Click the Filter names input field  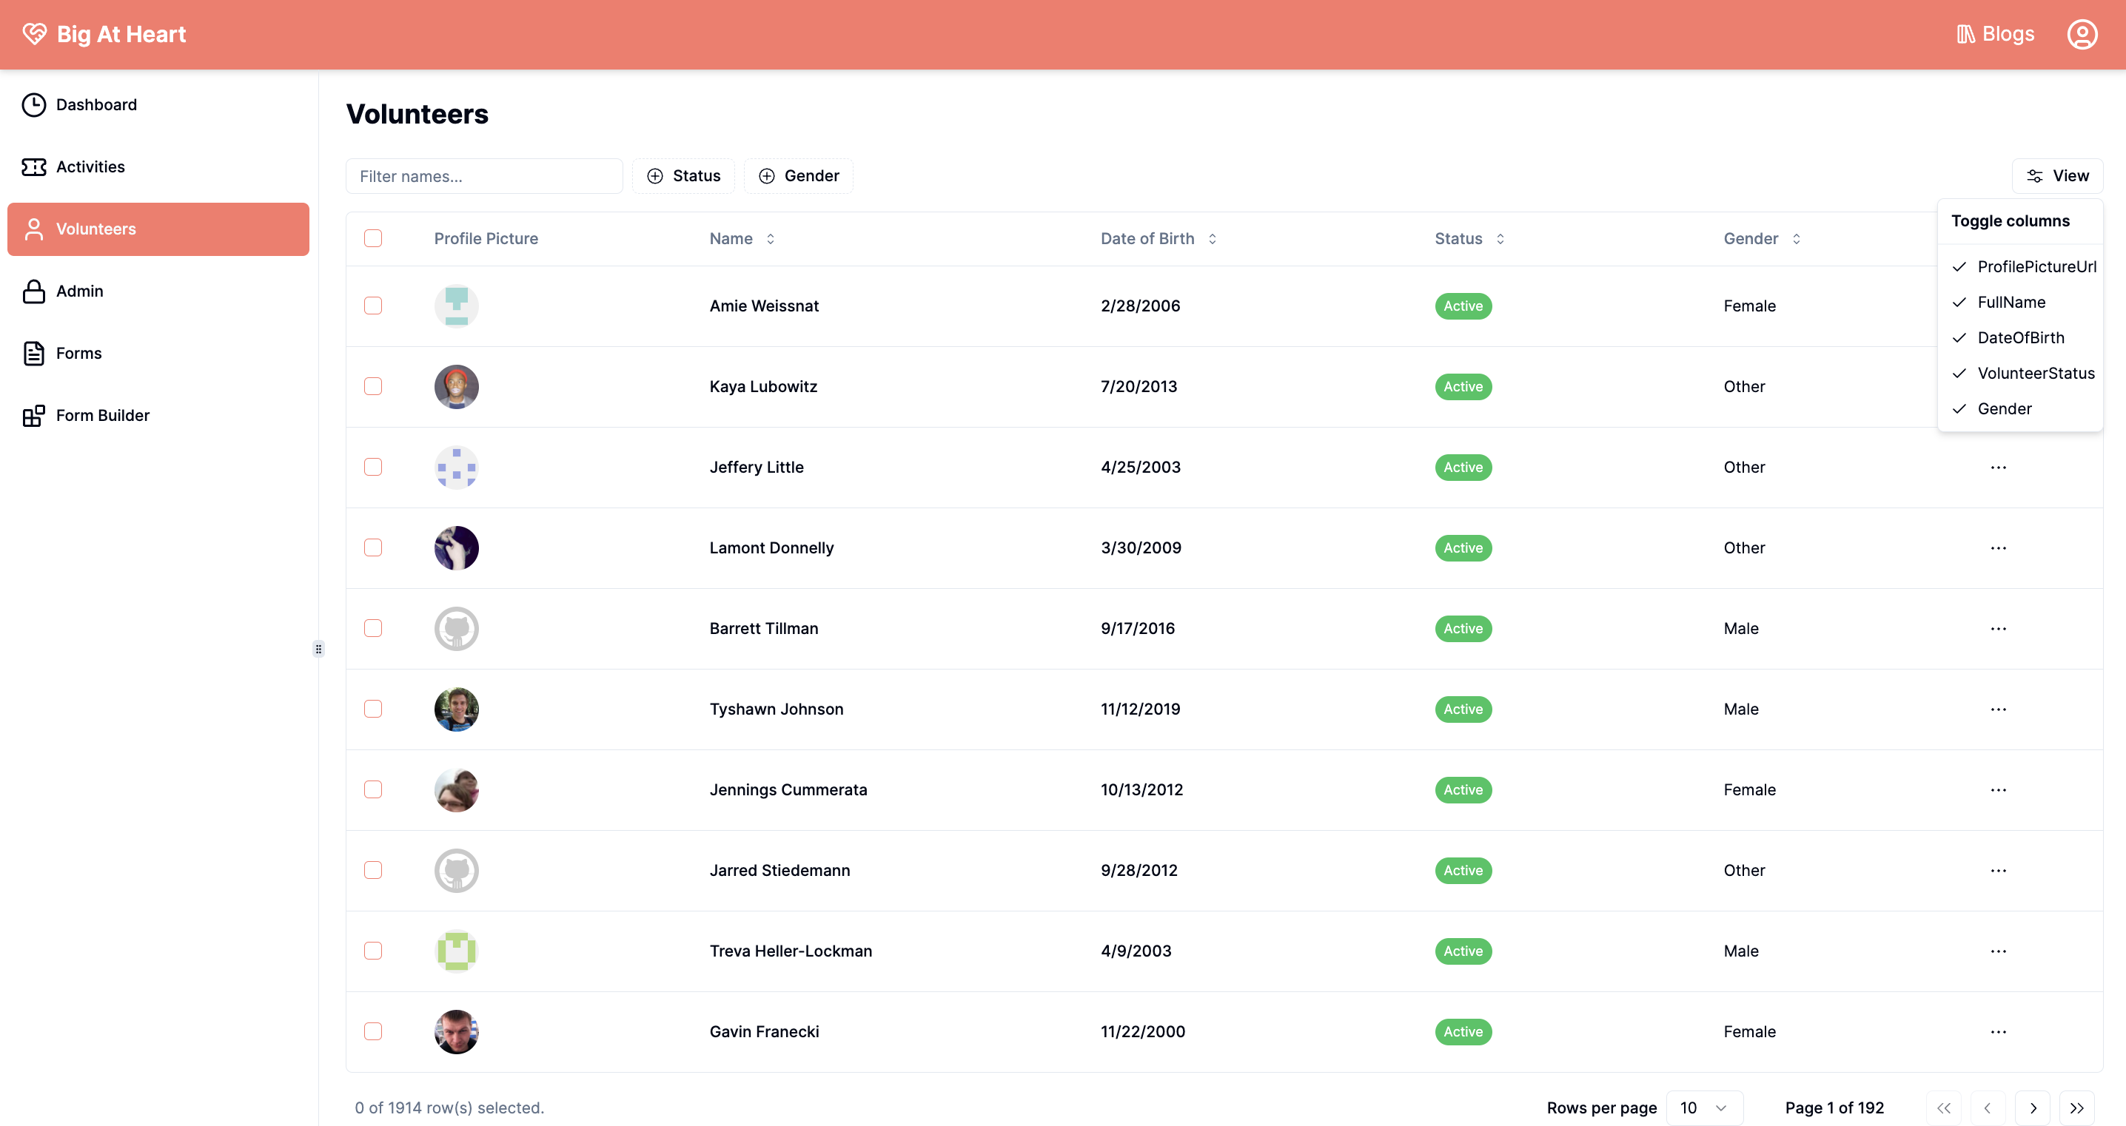[x=485, y=176]
